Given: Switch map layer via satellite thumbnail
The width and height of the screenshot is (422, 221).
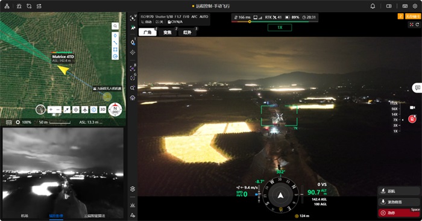Looking at the screenshot, I should [x=40, y=110].
